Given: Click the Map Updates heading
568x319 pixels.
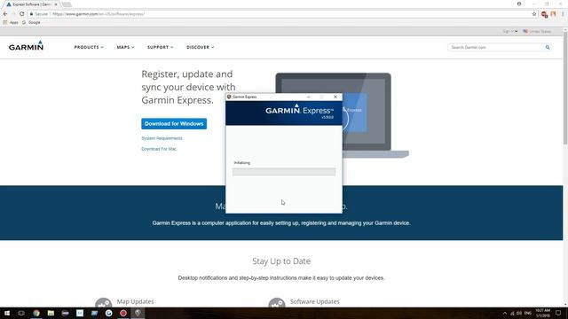Looking at the screenshot, I should pyautogui.click(x=135, y=301).
